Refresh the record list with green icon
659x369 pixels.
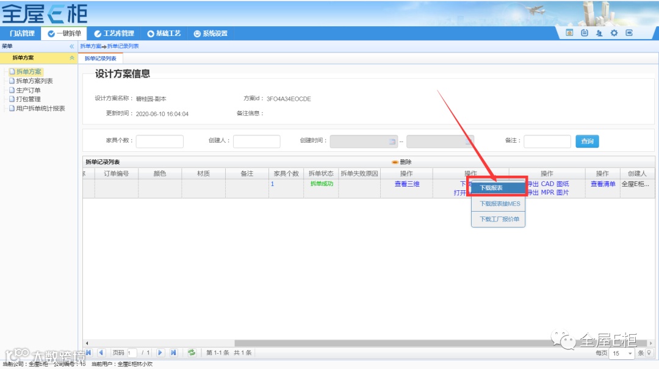pos(192,353)
